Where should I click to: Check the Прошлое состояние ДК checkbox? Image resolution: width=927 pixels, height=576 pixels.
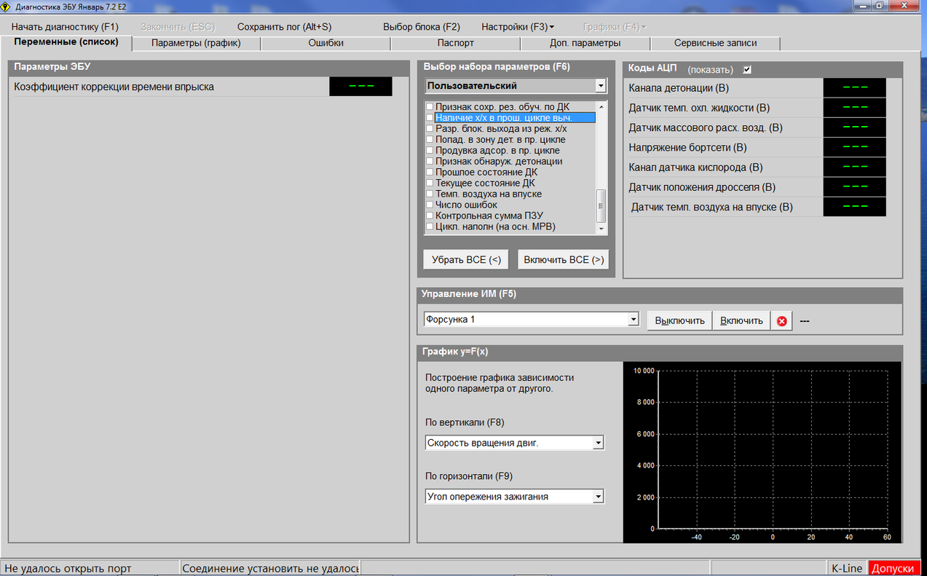click(x=430, y=173)
